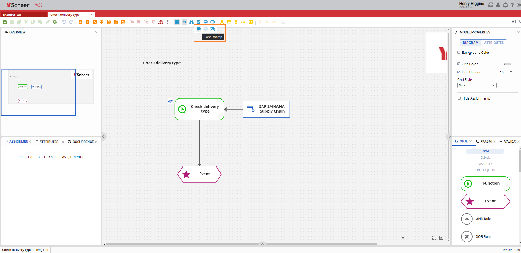Check the Hide Assignments checkbox
This screenshot has width=521, height=253.
point(459,98)
